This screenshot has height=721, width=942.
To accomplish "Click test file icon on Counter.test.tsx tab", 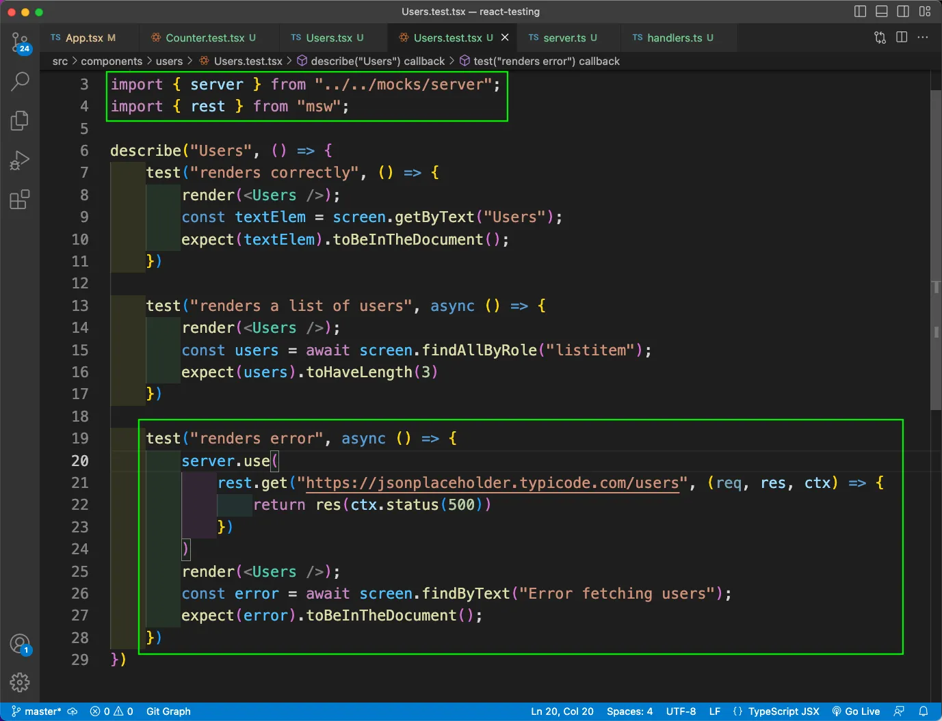I will point(156,38).
